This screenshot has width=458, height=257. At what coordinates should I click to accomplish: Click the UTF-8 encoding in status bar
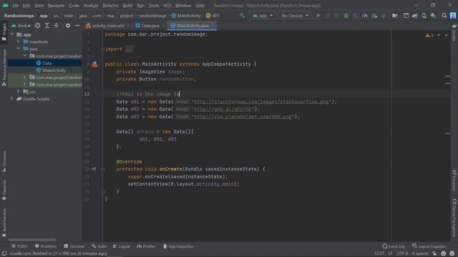pos(402,253)
